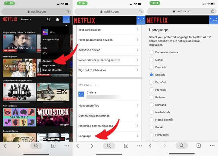Open tabs counter in middle screen bottom toolbar
Image resolution: width=218 pixels, height=156 pixels.
[126, 146]
